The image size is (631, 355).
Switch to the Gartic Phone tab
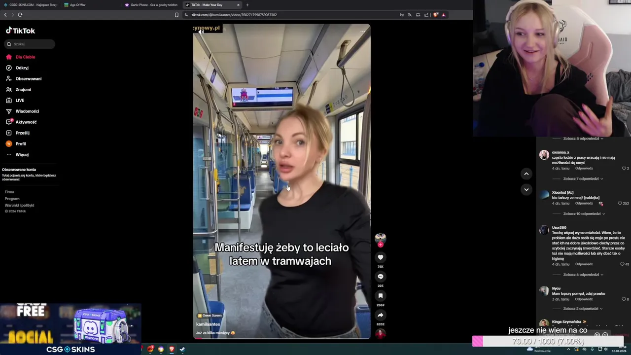pyautogui.click(x=152, y=5)
